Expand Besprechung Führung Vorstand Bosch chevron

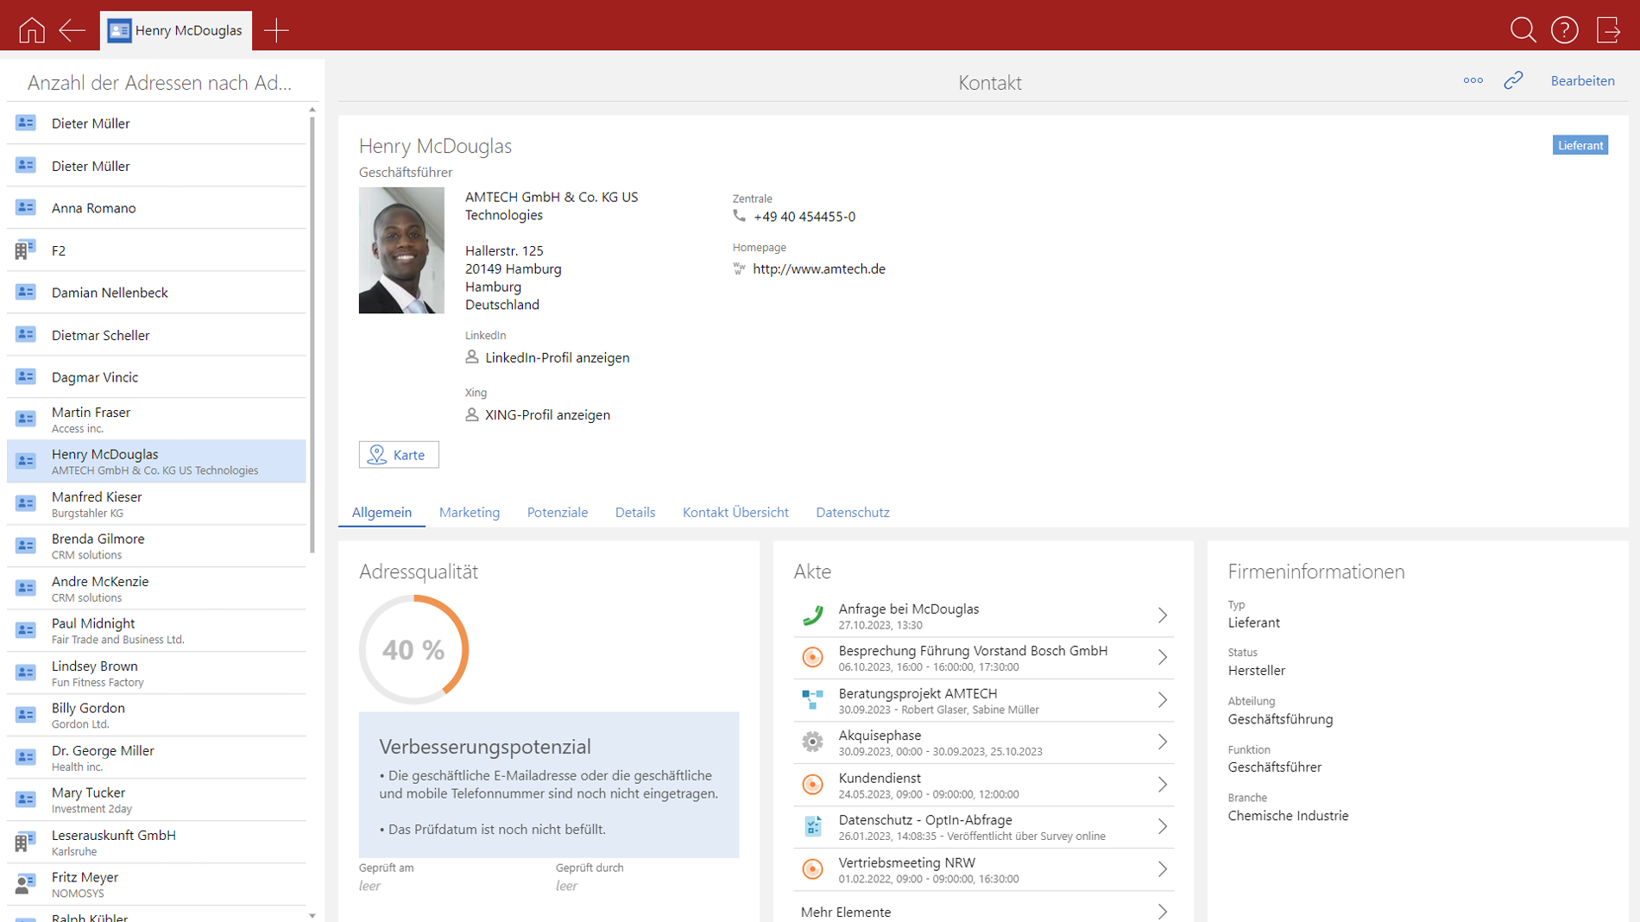pos(1163,657)
